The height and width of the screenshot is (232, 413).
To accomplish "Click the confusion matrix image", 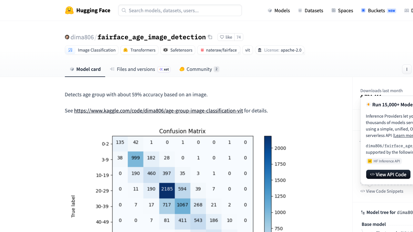I will click(178, 180).
